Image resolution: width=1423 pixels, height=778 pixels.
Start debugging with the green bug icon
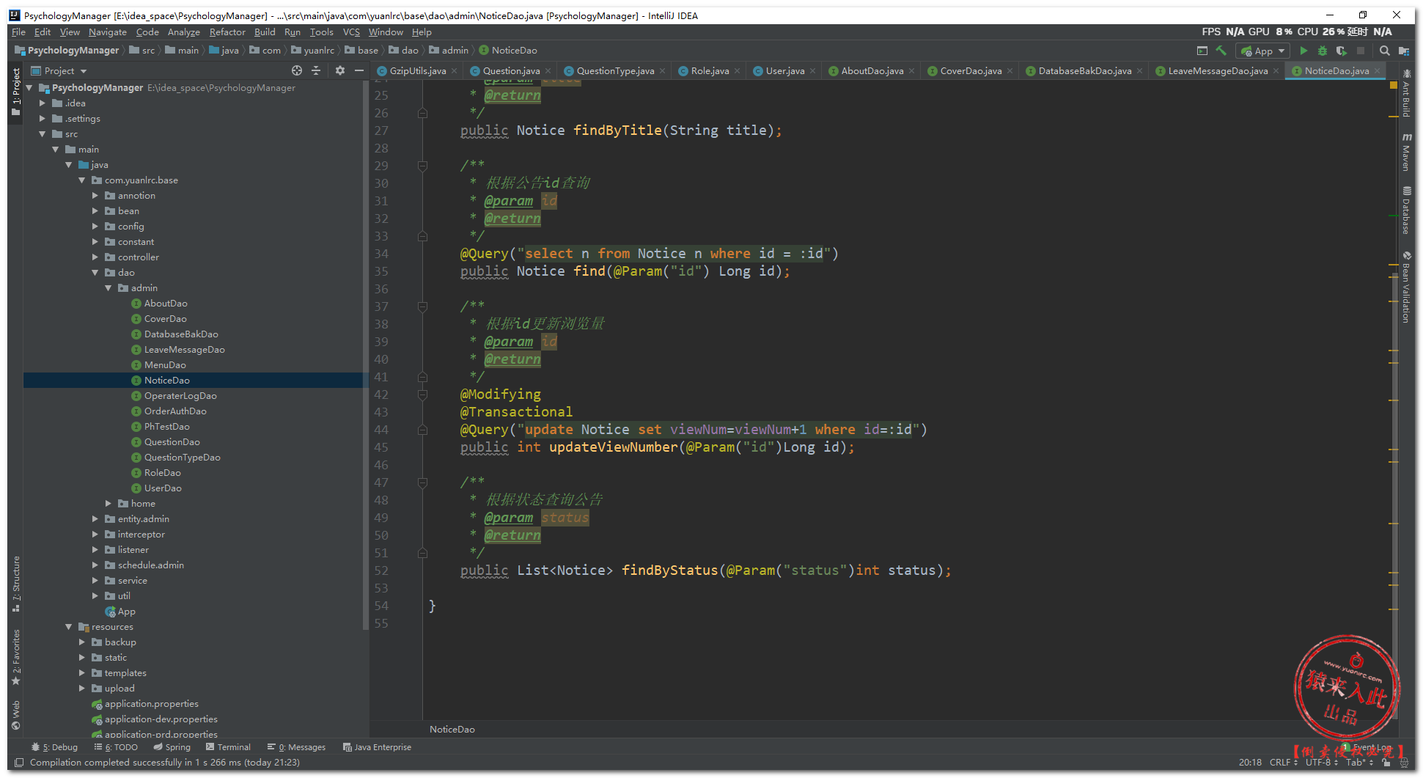click(1322, 51)
